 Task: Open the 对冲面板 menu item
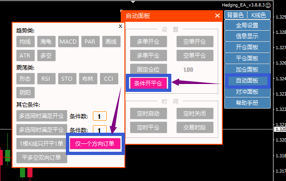247,92
